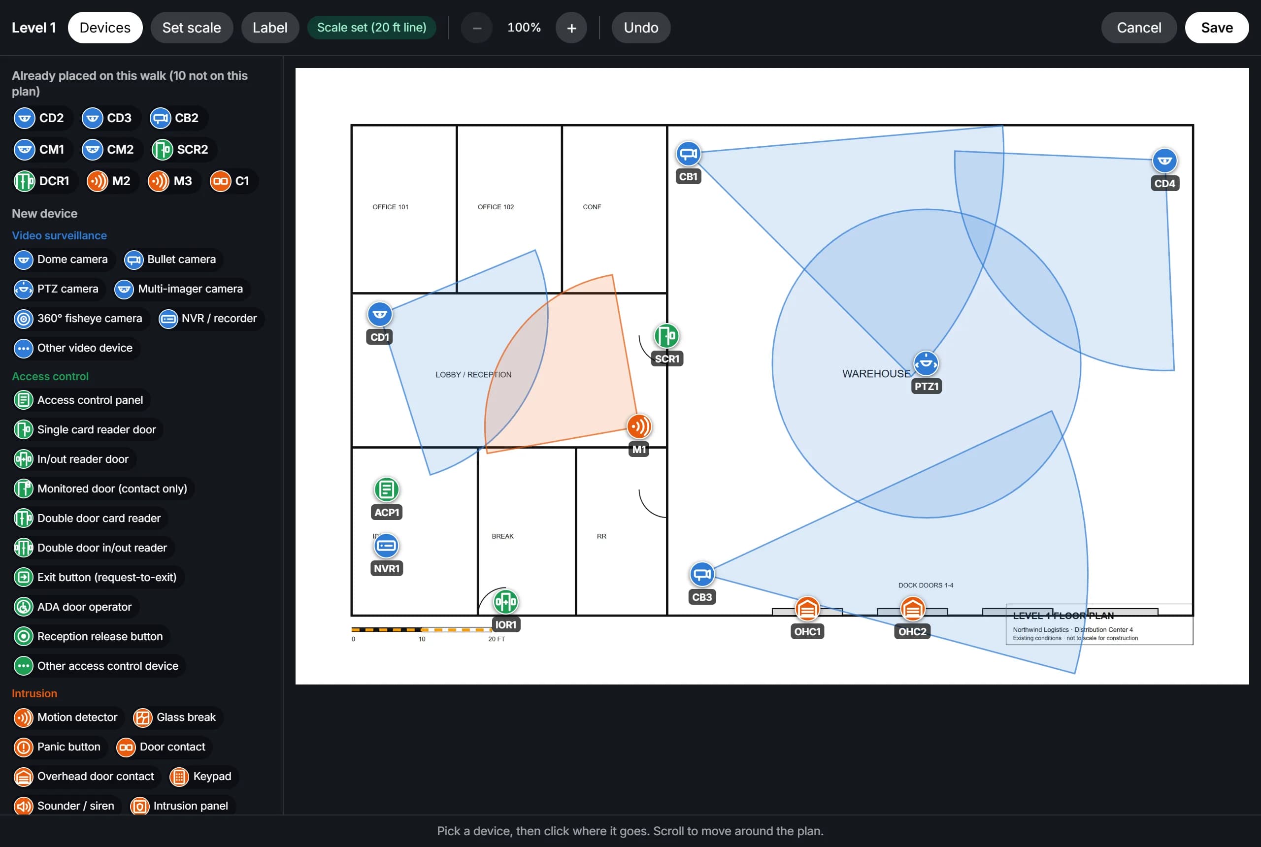The image size is (1261, 847).
Task: Click the CB3 bullet camera marker
Action: pyautogui.click(x=702, y=574)
